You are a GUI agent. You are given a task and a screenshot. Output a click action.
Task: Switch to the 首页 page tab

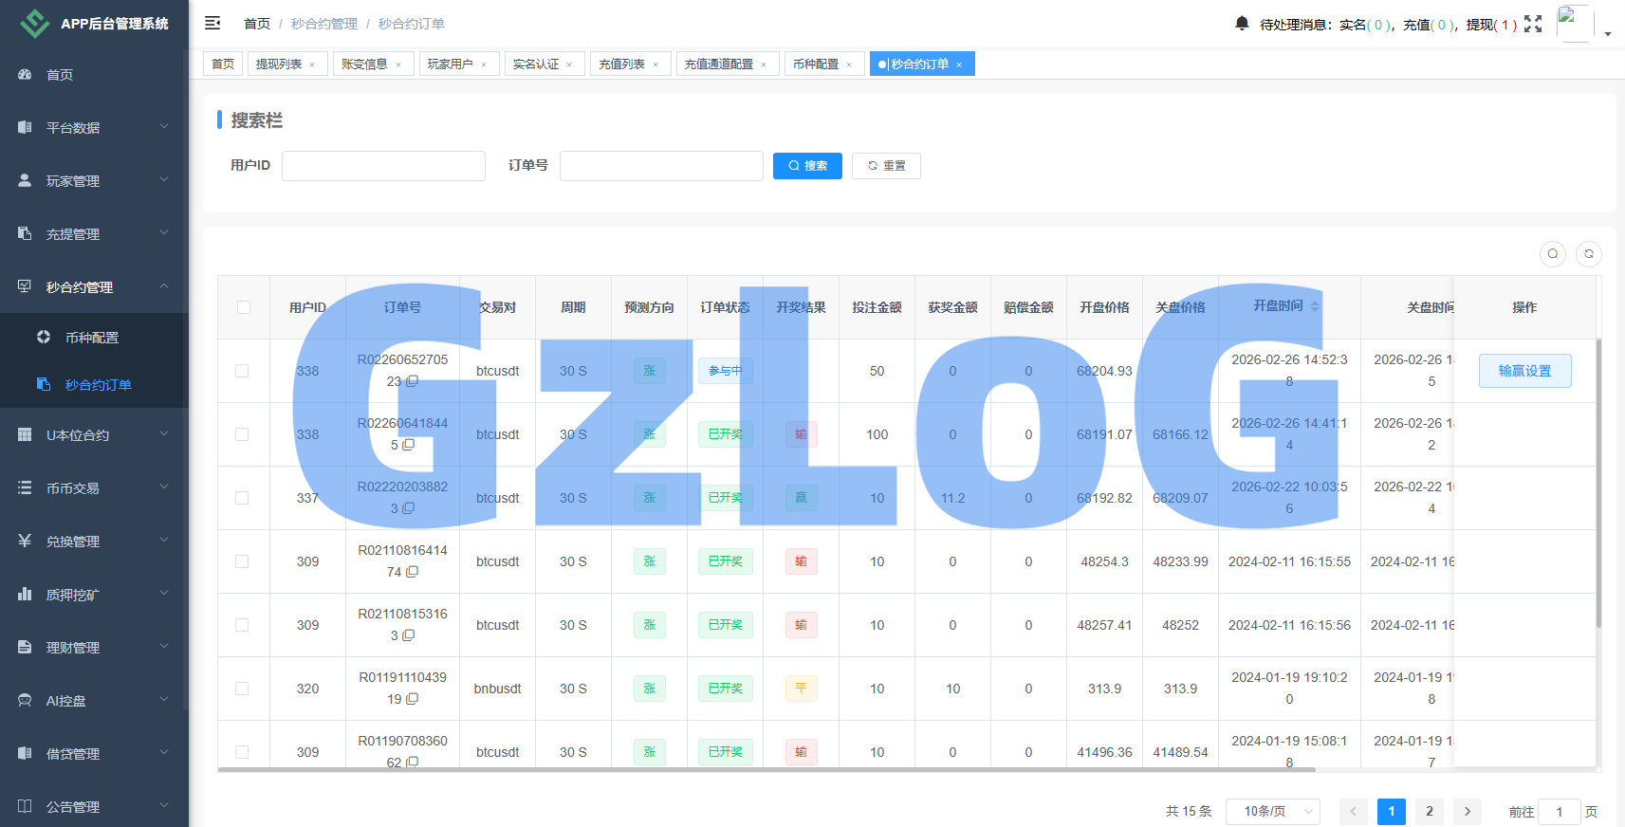coord(223,64)
